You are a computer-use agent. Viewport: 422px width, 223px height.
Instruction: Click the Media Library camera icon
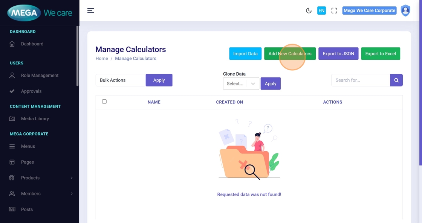pos(12,119)
